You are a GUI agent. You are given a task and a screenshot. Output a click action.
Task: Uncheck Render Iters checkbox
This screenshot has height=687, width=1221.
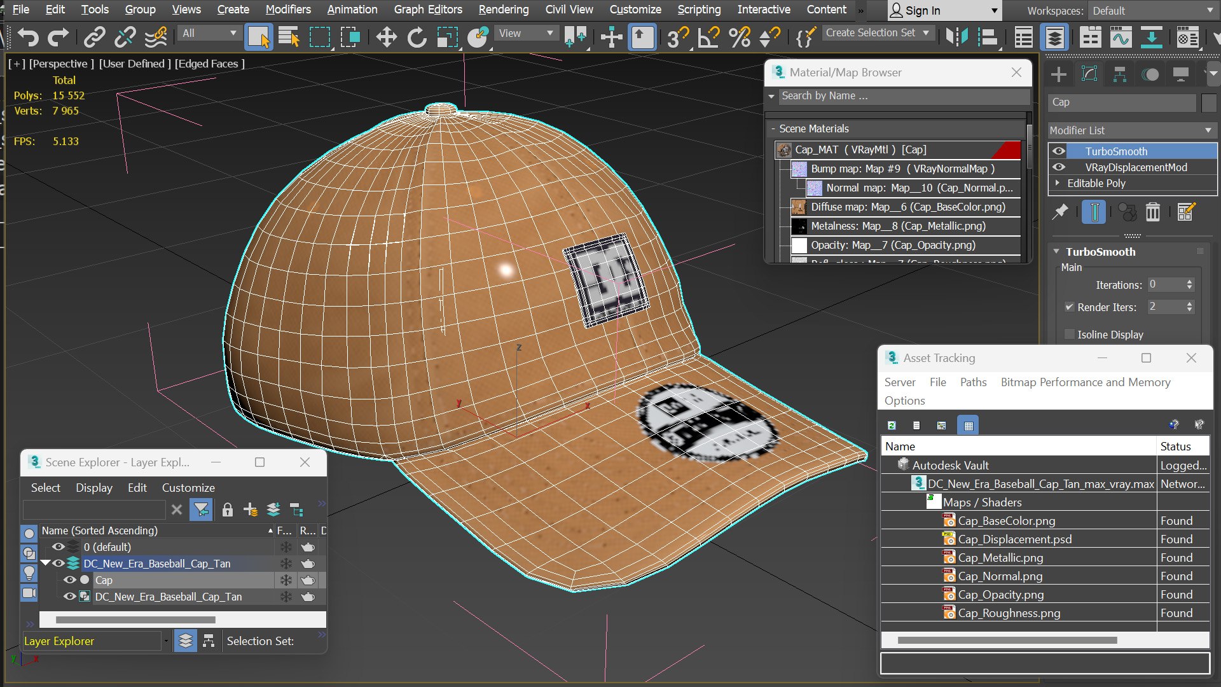pos(1070,307)
